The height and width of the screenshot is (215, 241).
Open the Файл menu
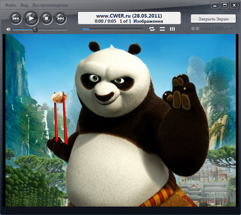click(x=10, y=5)
